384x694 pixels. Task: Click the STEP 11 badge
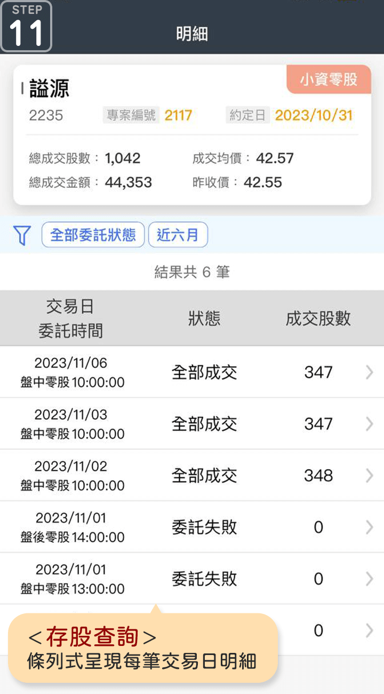click(27, 26)
